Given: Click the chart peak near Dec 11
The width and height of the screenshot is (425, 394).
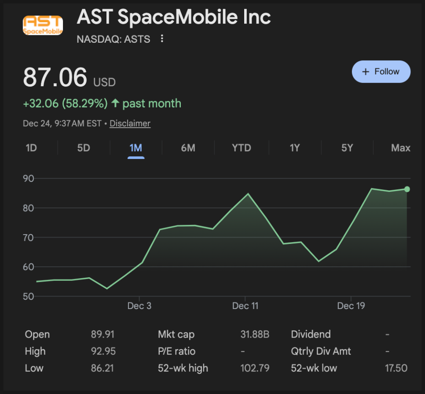Looking at the screenshot, I should (248, 194).
